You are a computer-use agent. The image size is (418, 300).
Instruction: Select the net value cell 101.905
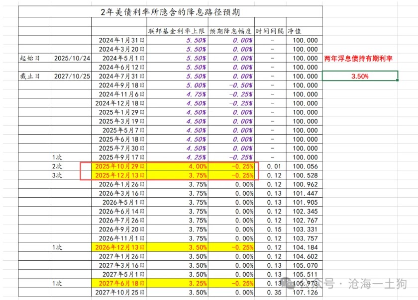click(x=304, y=202)
